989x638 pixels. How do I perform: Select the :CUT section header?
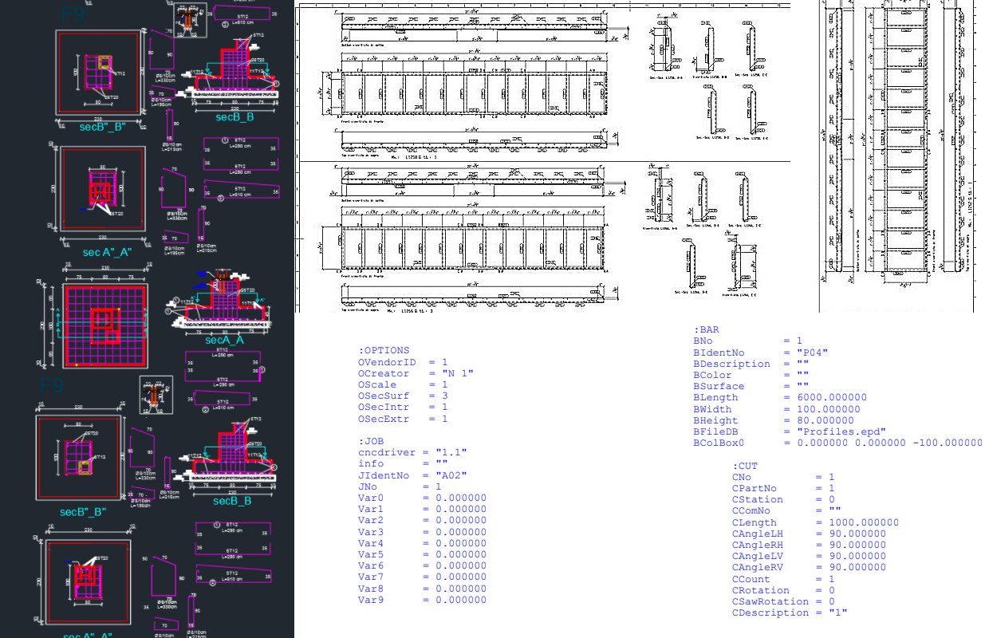[745, 466]
